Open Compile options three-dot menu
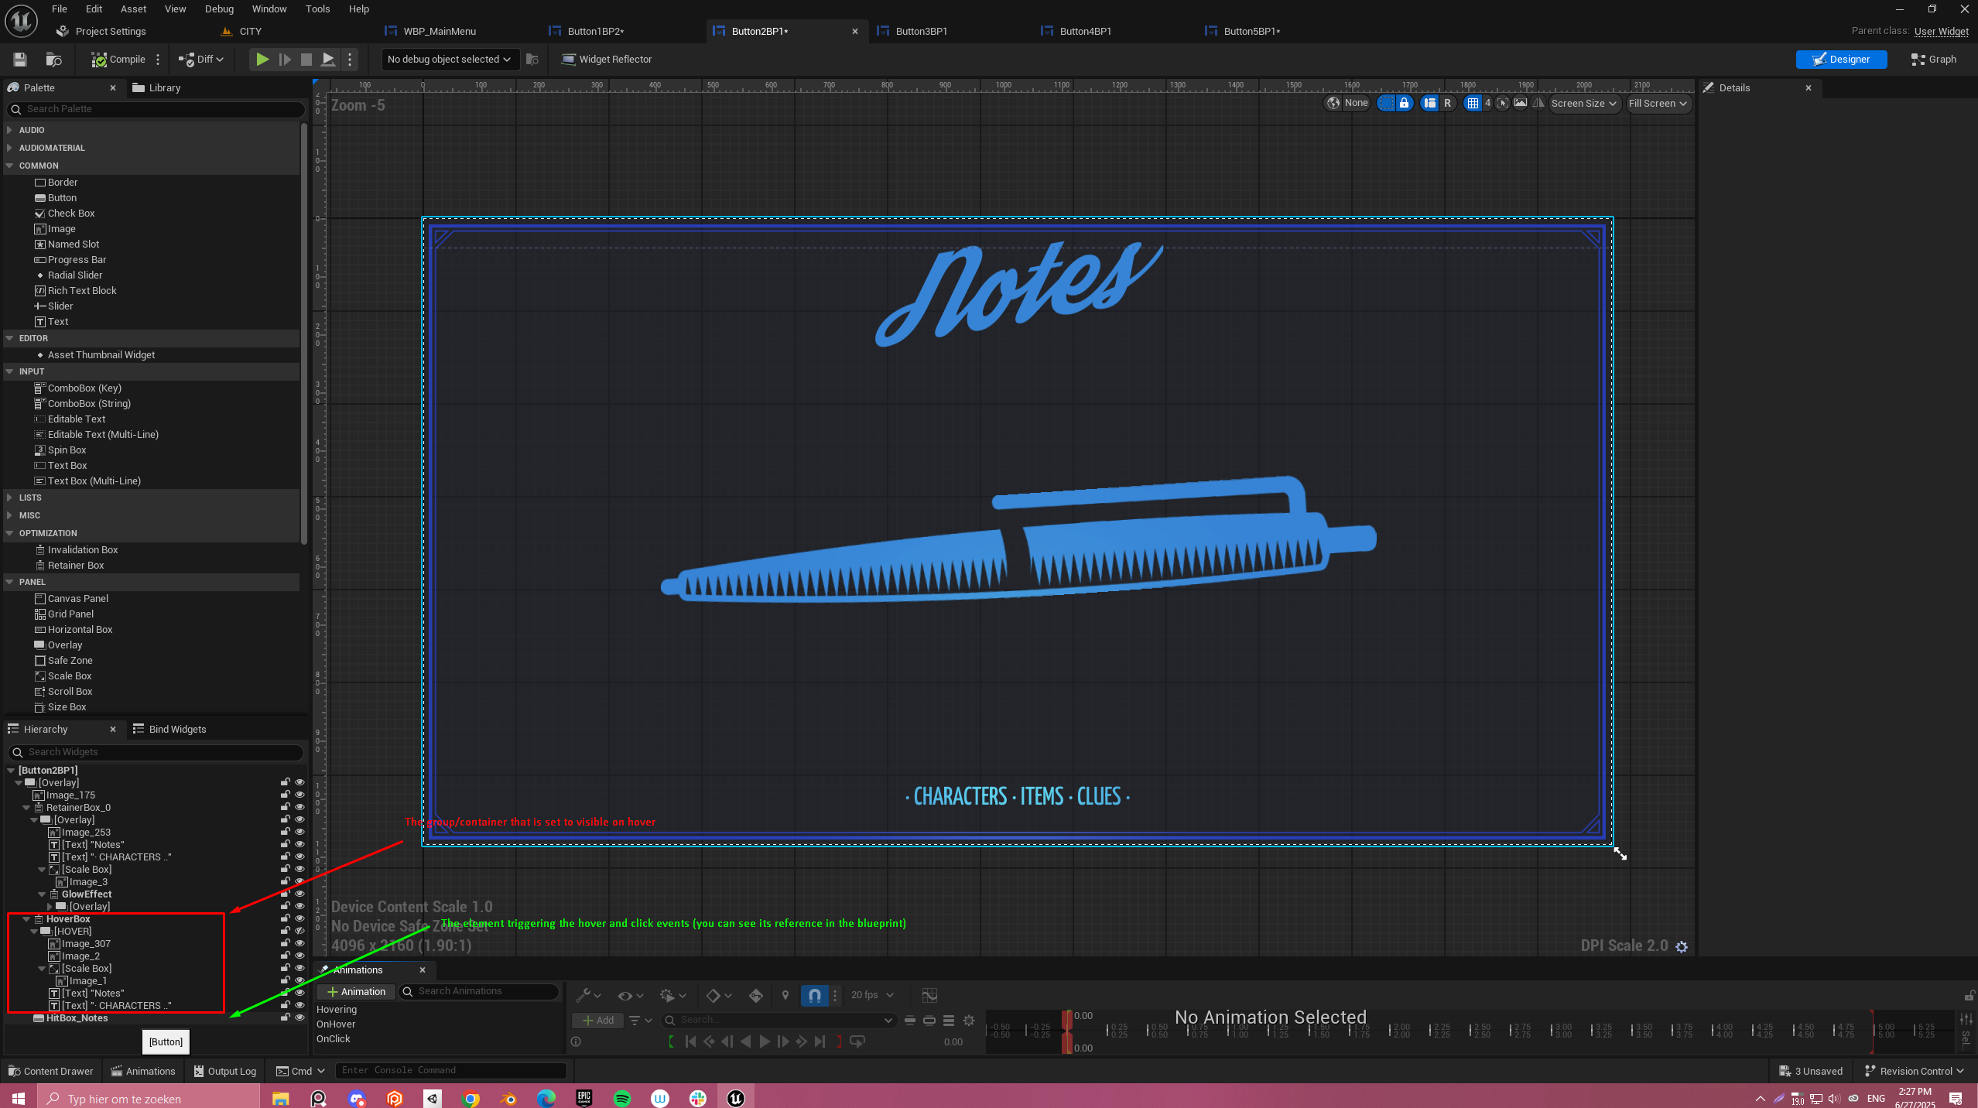Image resolution: width=1978 pixels, height=1108 pixels. pos(158,60)
